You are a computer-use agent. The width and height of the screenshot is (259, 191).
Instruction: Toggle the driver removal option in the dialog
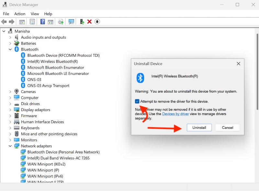pyautogui.click(x=137, y=101)
